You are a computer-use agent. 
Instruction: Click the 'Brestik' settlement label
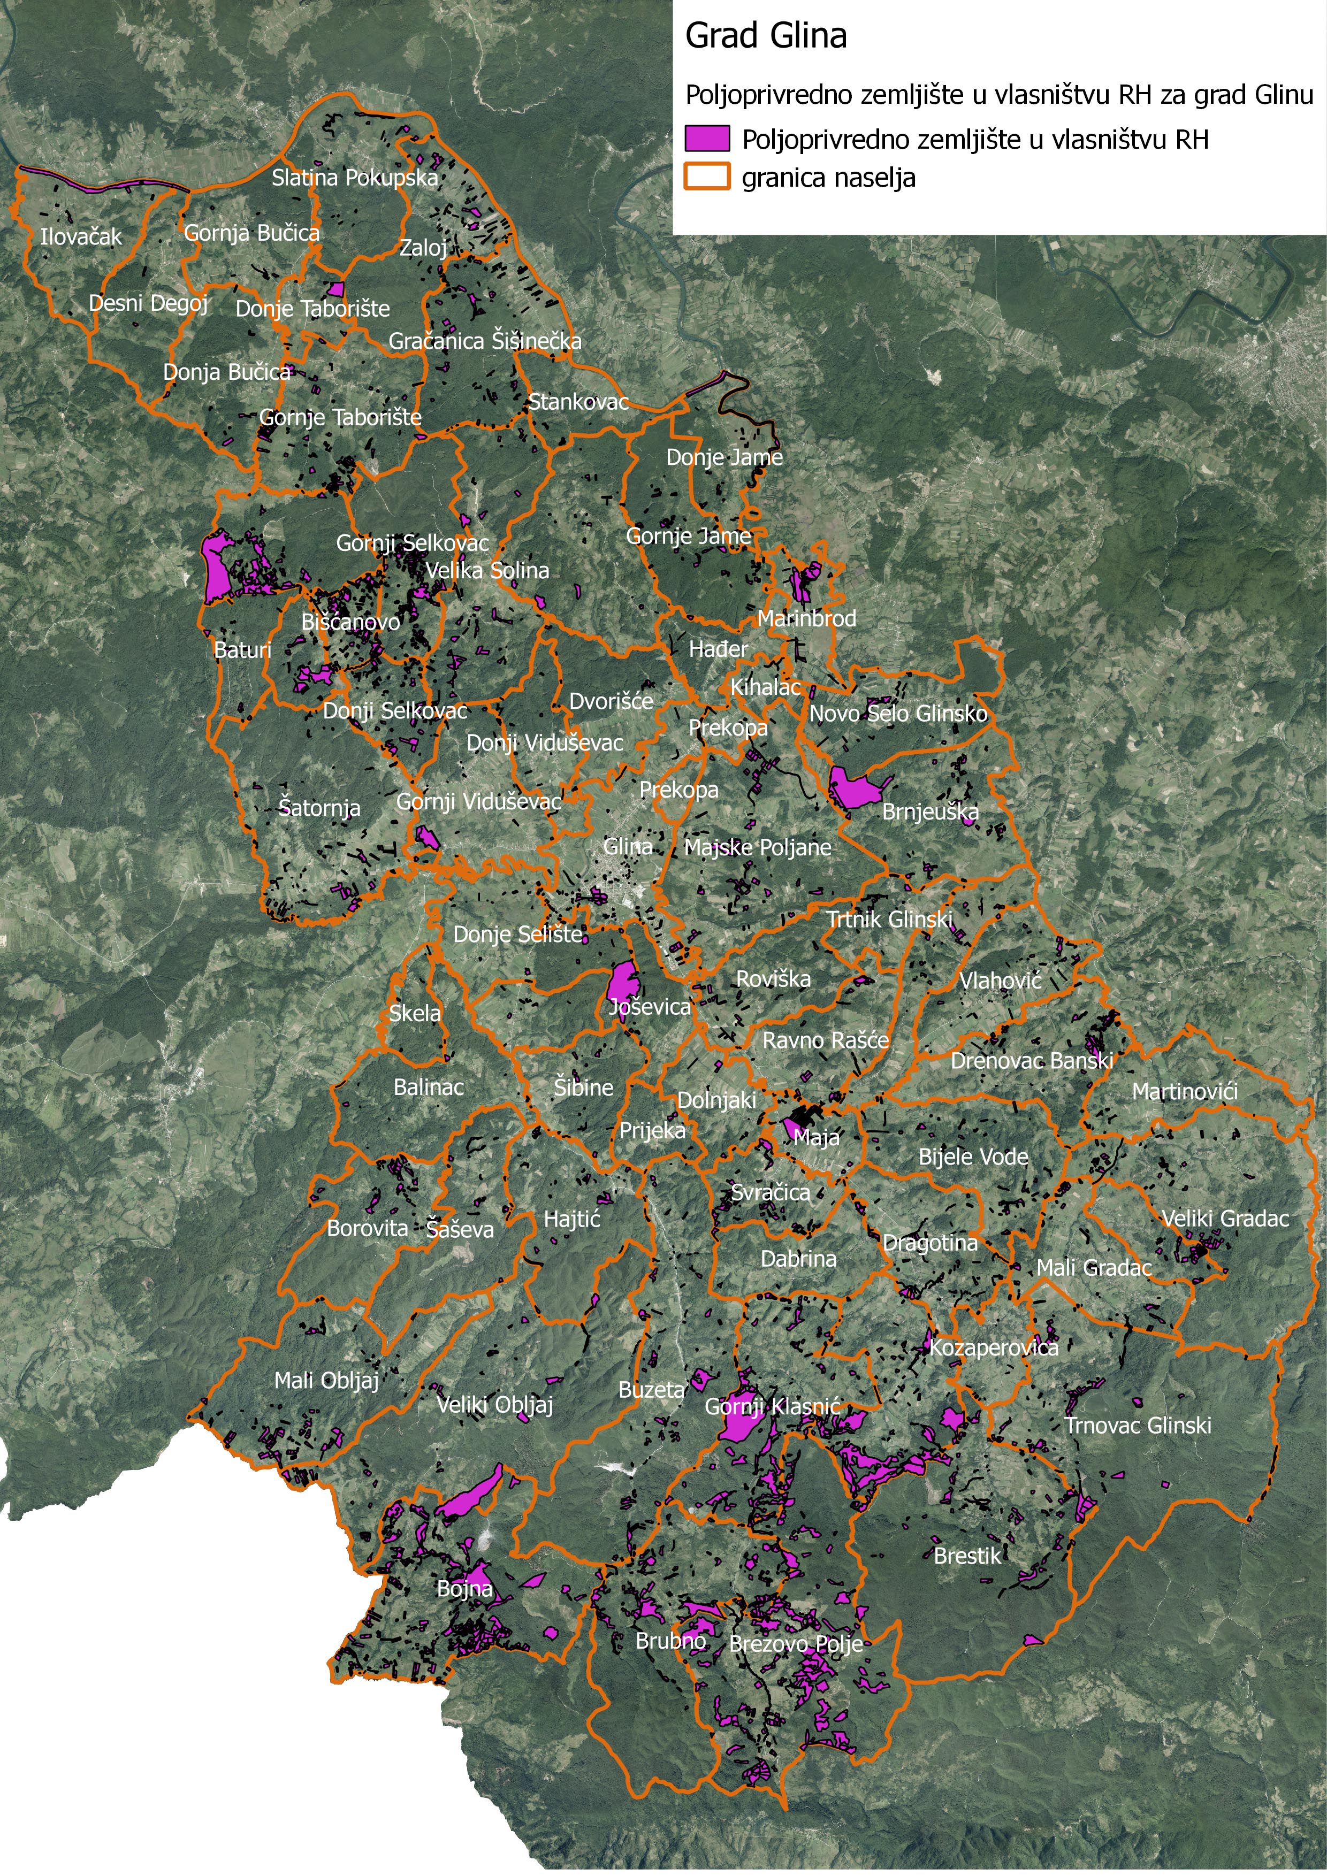(967, 1556)
